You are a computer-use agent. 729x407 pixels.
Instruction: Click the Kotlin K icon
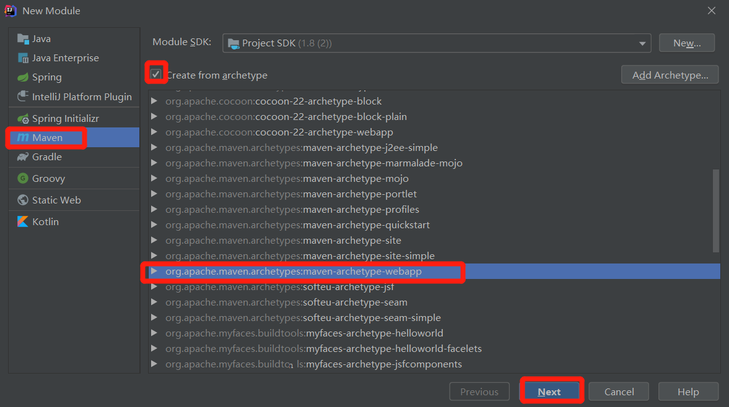23,222
